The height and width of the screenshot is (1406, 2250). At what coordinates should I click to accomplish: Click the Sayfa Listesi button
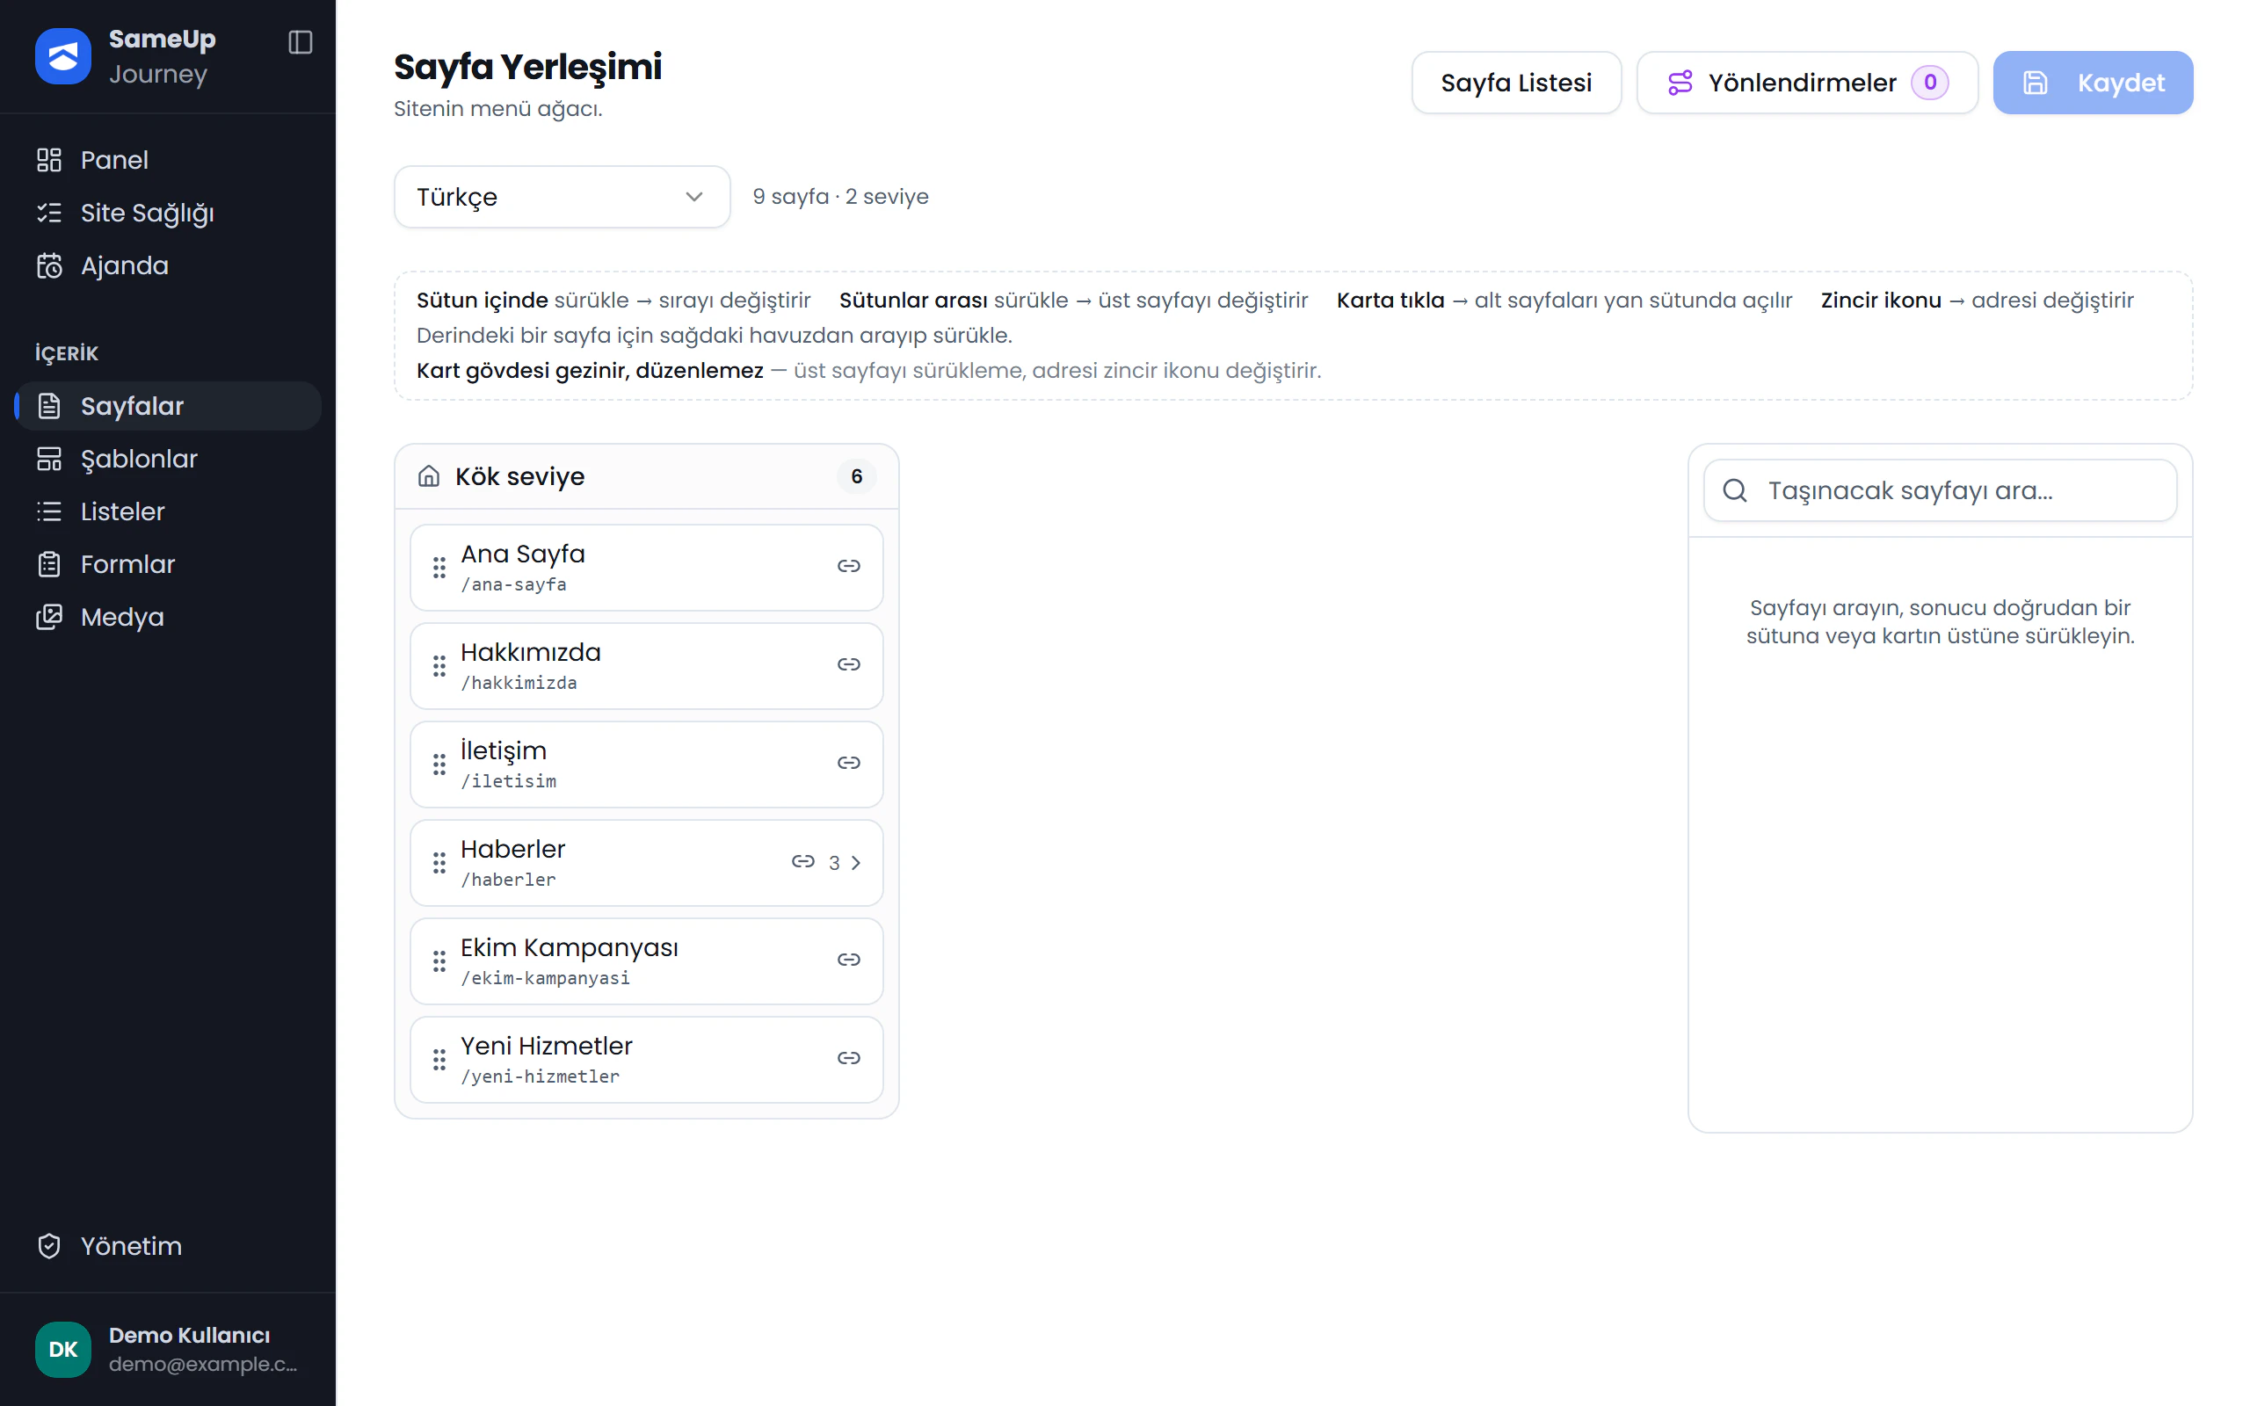(x=1515, y=83)
